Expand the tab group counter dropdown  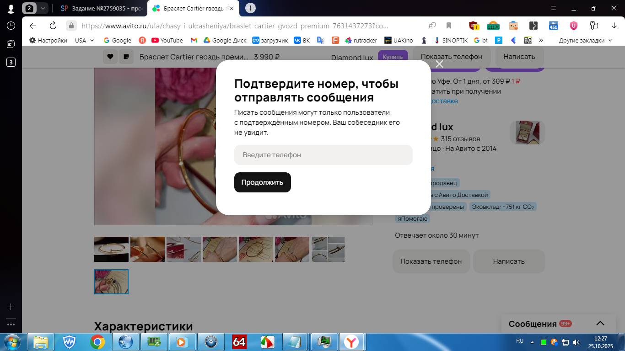tap(43, 8)
